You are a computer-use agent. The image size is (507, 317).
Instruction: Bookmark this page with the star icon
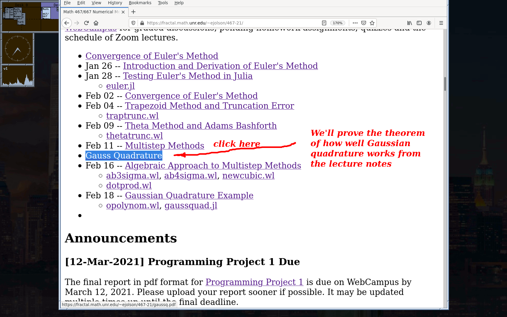[372, 23]
